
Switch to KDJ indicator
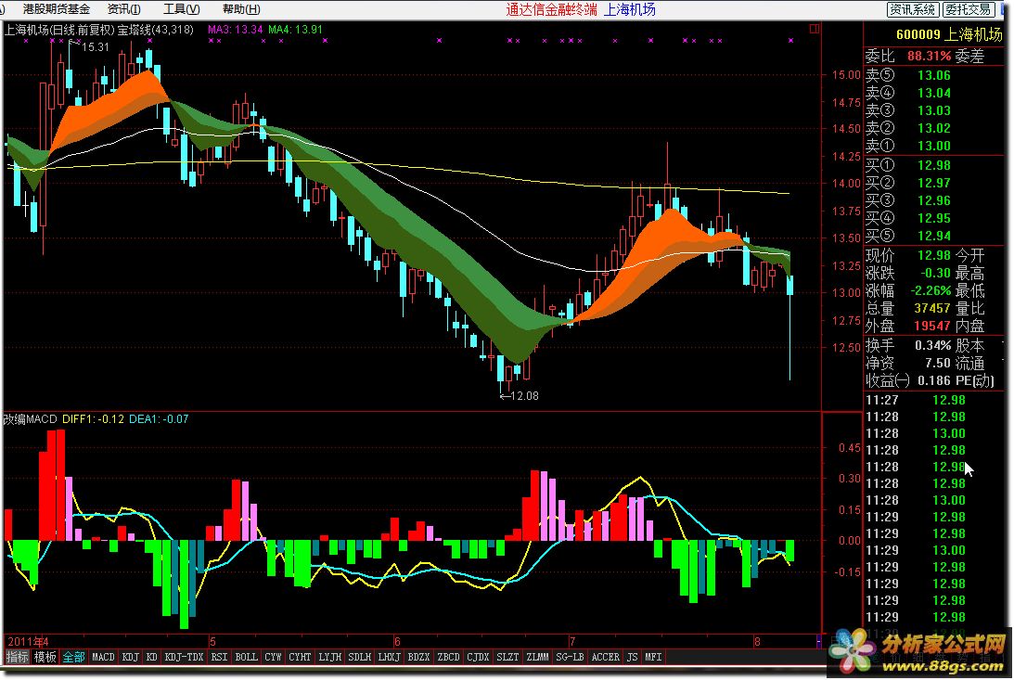131,657
